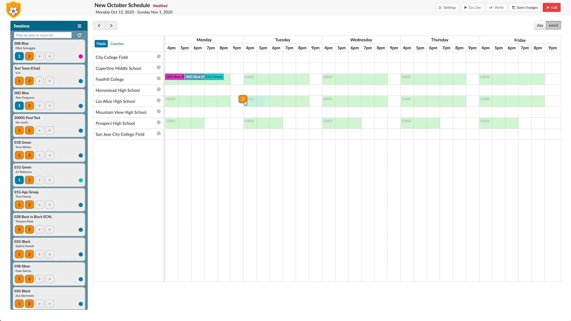Verify the schedule
571x321 pixels.
coord(496,7)
